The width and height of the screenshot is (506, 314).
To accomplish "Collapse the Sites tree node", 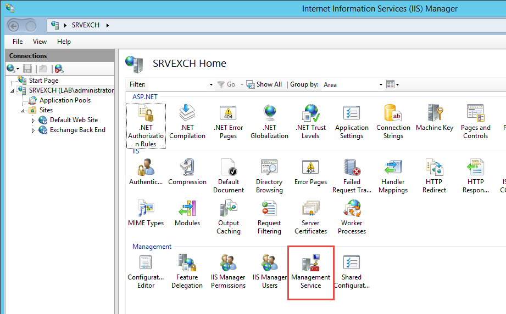I will pos(23,111).
